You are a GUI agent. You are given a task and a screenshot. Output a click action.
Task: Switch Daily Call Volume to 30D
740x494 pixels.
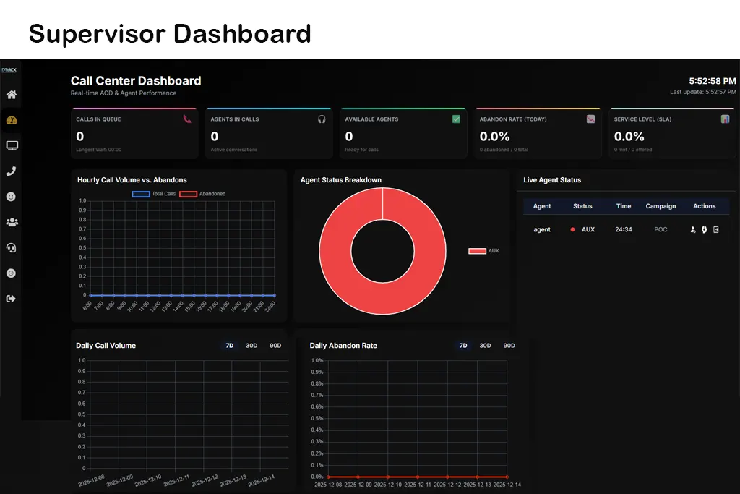(x=251, y=346)
